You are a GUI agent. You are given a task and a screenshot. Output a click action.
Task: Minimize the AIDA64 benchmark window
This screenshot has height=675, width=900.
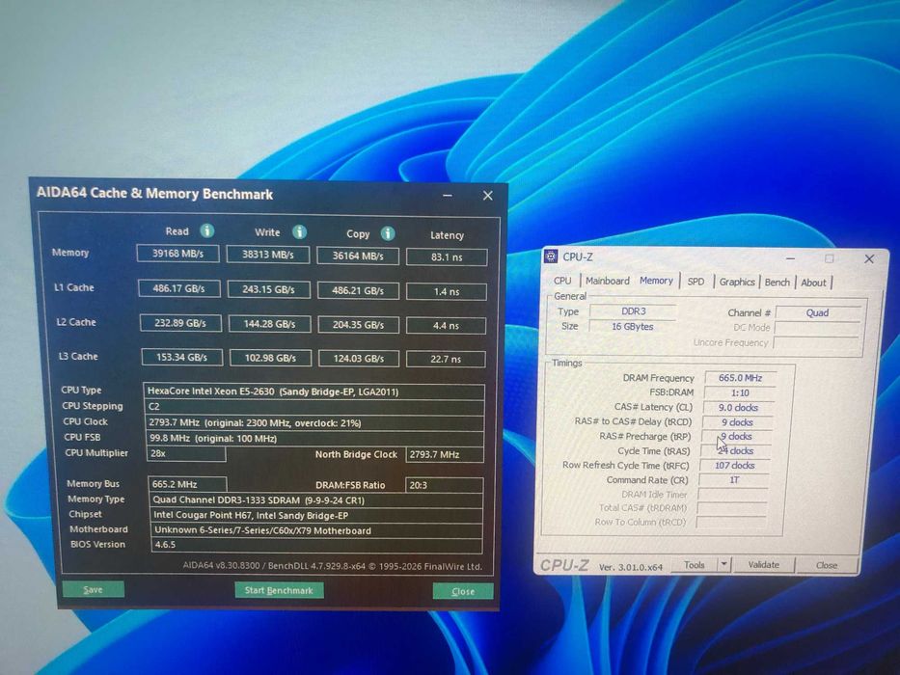click(x=448, y=195)
